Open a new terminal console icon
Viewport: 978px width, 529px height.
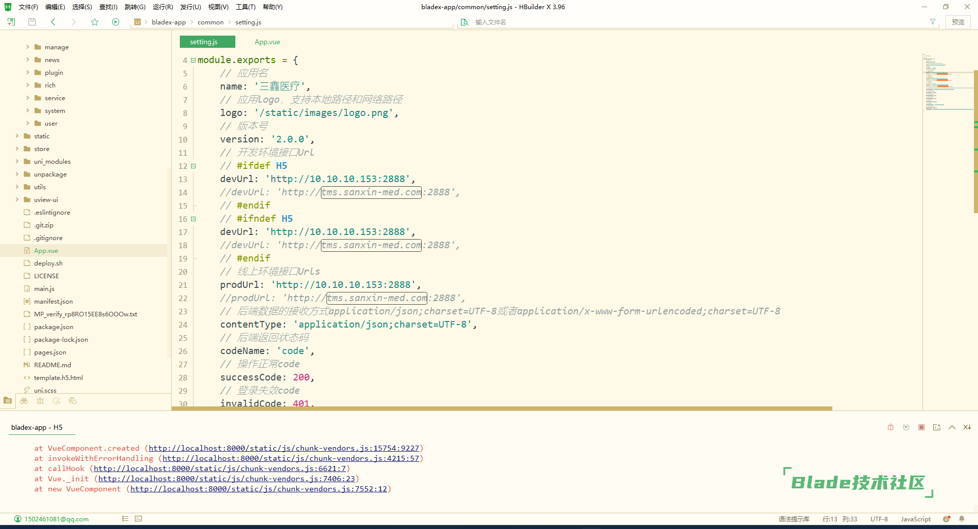pos(937,427)
